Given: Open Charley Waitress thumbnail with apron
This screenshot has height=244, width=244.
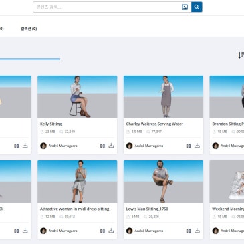Looking at the screenshot, I should pyautogui.click(x=163, y=97).
